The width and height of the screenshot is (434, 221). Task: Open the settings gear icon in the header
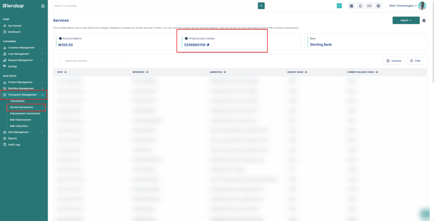click(x=378, y=6)
